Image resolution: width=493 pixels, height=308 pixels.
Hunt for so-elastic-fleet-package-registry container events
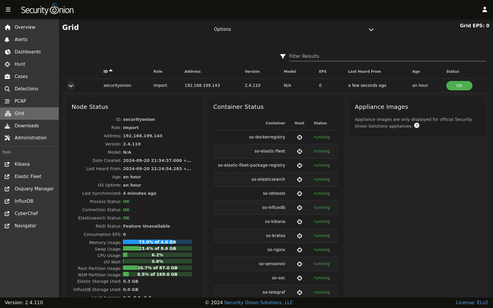300,165
